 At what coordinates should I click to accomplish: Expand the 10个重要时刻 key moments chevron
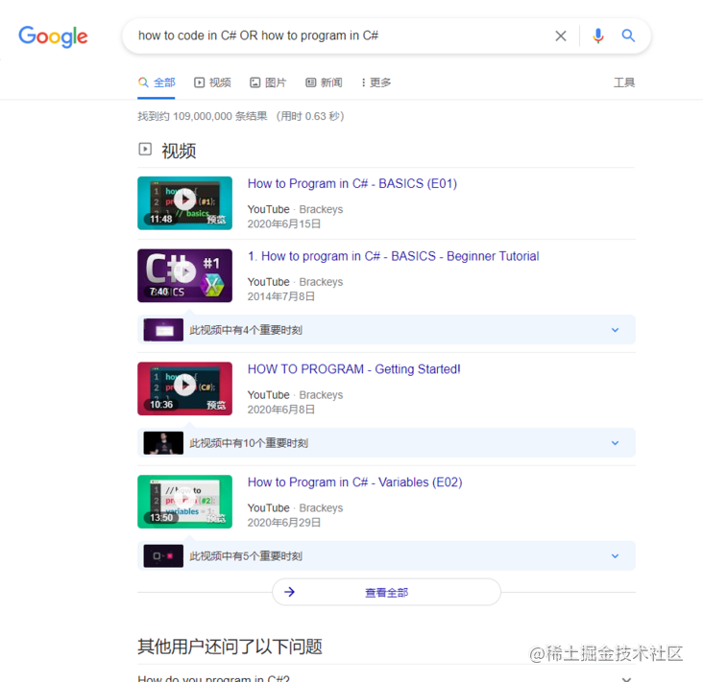click(x=615, y=443)
